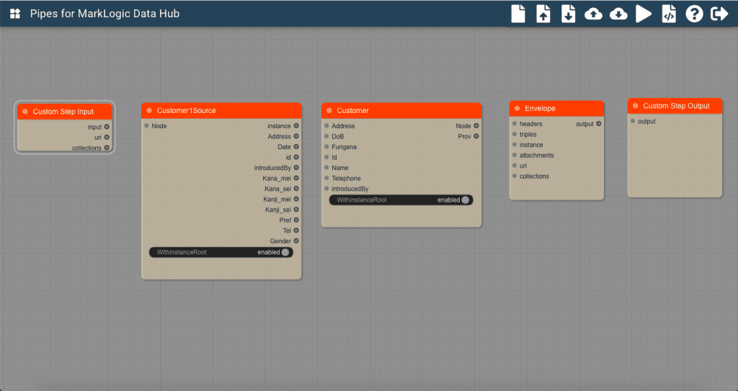Toggle WithInstanceRoot on Customer node
Image resolution: width=738 pixels, height=391 pixels.
[x=466, y=199]
